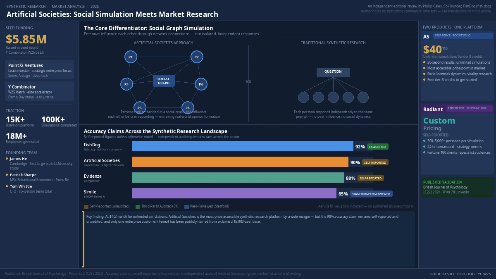Click SELF-REPORTED badge on Artificial Societies row
The image size is (496, 279).
pos(375,162)
